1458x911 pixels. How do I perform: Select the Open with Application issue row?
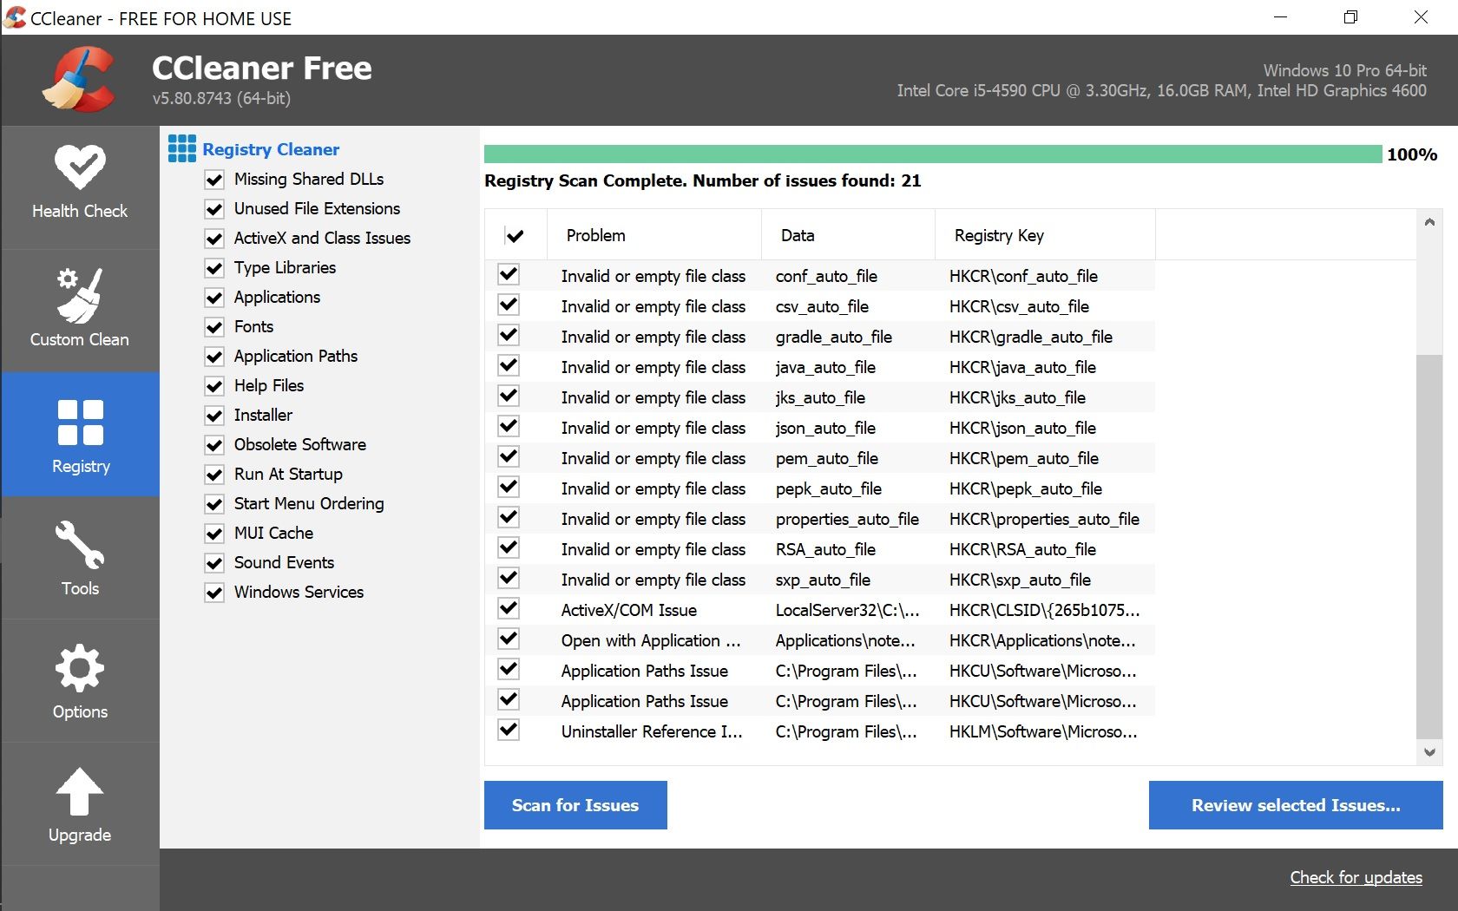click(x=819, y=640)
